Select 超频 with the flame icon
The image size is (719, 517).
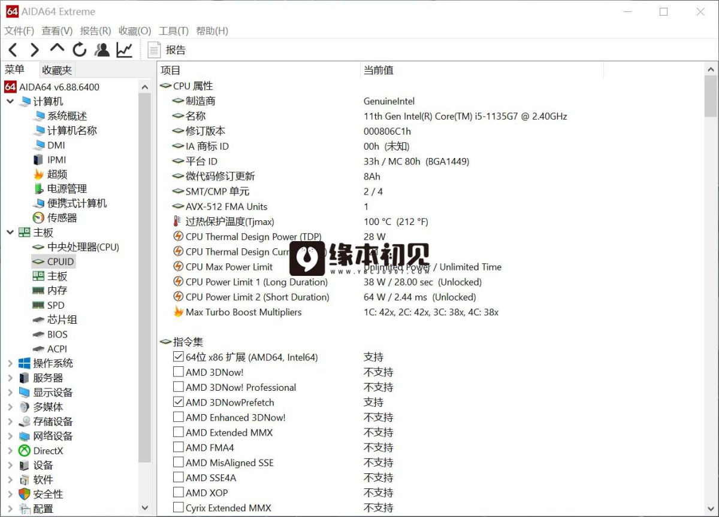[50, 174]
